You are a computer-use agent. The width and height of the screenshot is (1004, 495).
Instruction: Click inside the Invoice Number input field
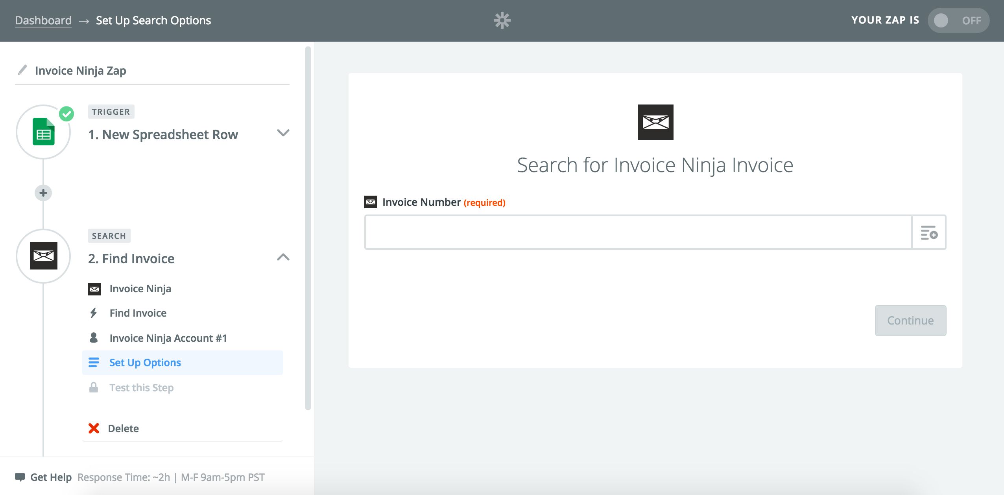(x=638, y=232)
